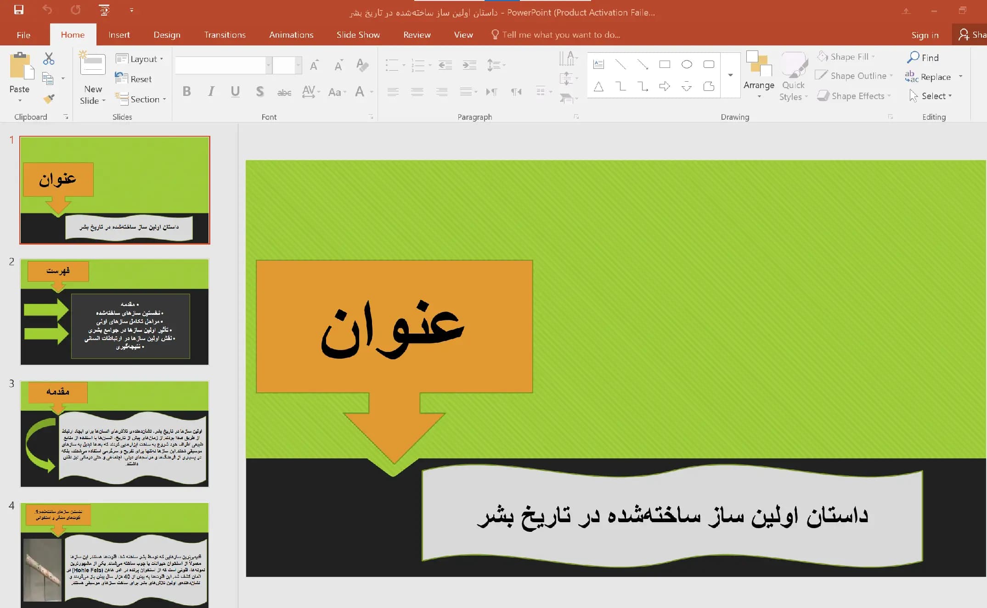
Task: Click the Clear All Formatting icon
Action: 362,65
